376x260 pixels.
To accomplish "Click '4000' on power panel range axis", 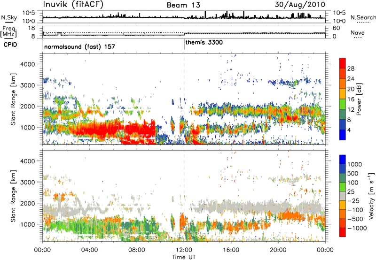I will coord(28,64).
